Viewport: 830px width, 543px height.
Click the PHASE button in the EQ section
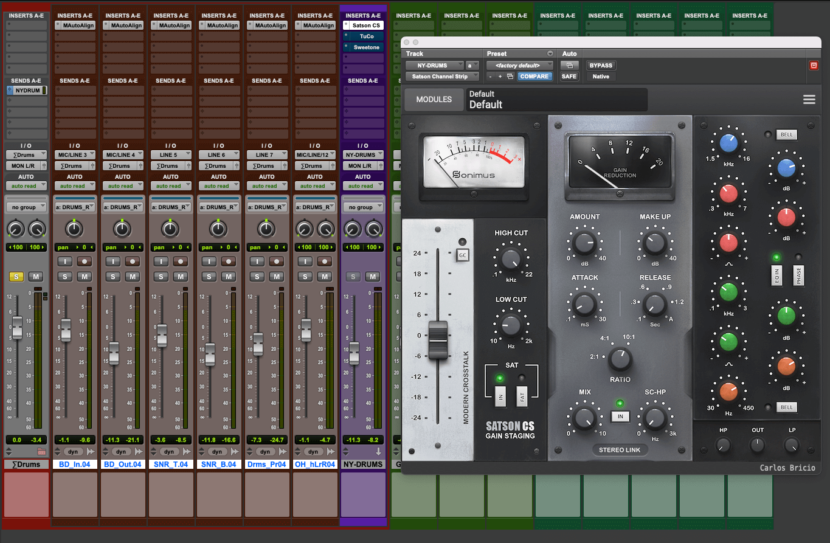[x=798, y=275]
